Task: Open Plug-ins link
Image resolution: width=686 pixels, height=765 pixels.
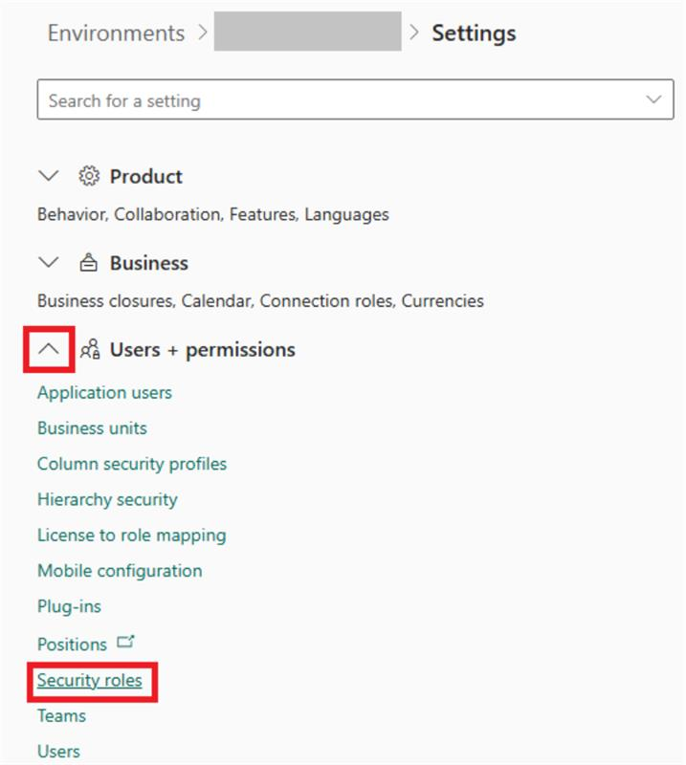Action: point(69,606)
